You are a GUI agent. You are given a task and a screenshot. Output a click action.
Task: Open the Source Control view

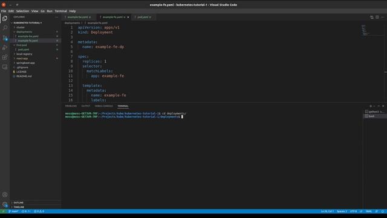(5, 38)
